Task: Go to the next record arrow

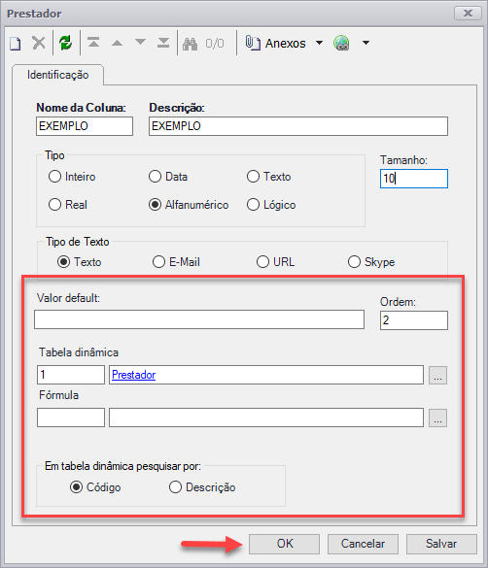Action: click(140, 43)
